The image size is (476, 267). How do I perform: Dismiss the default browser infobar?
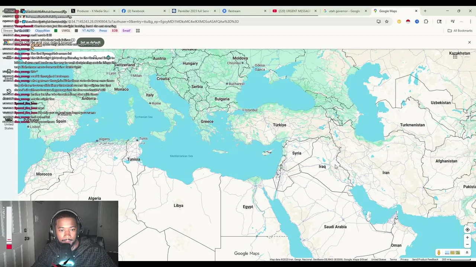pyautogui.click(x=469, y=42)
